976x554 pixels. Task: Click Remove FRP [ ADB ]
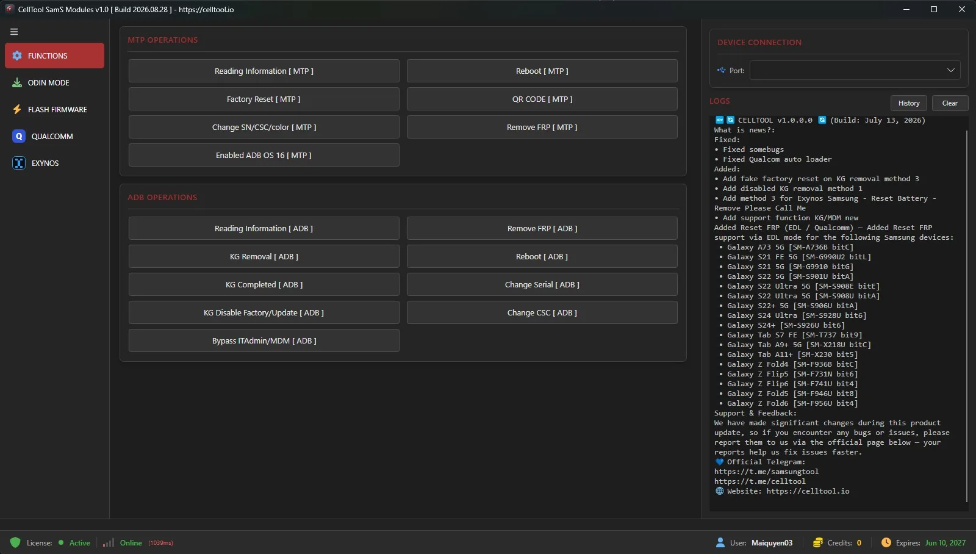[x=542, y=228]
